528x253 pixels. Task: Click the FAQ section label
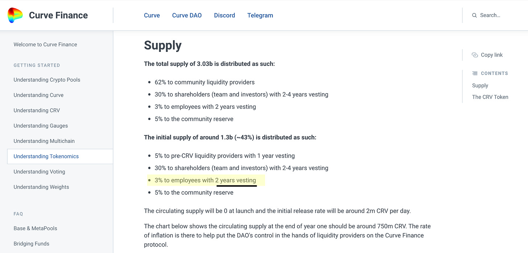18,214
